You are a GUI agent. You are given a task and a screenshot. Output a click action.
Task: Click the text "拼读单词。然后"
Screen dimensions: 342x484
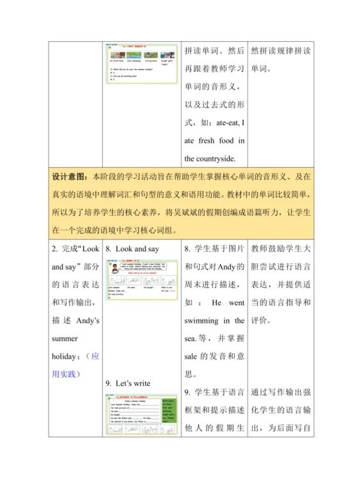pos(214,51)
